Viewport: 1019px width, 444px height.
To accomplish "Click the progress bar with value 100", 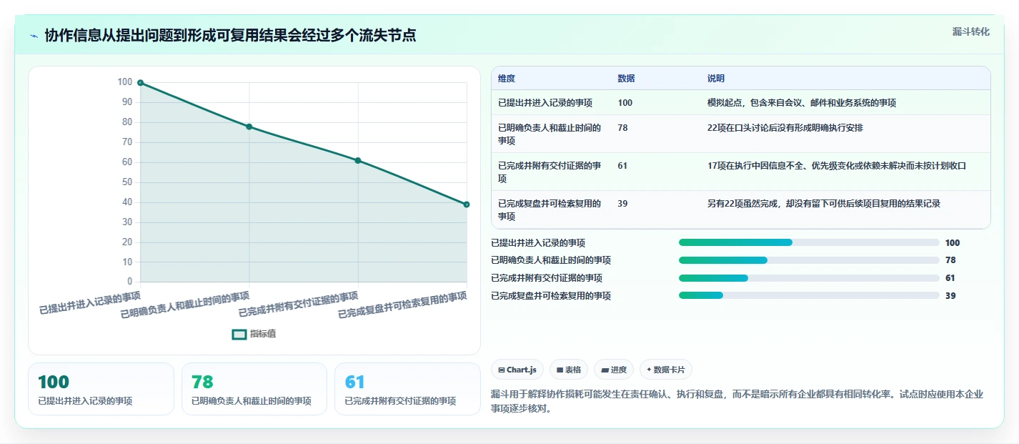I will coord(809,243).
